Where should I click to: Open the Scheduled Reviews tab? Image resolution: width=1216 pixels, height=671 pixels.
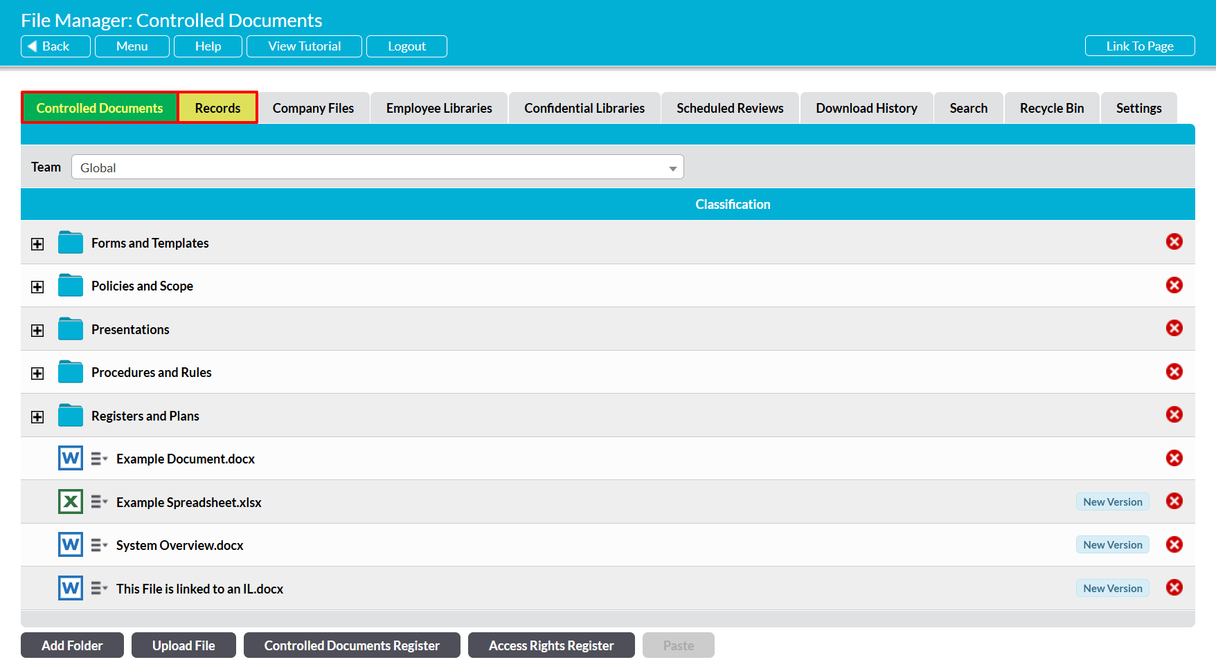pos(730,108)
